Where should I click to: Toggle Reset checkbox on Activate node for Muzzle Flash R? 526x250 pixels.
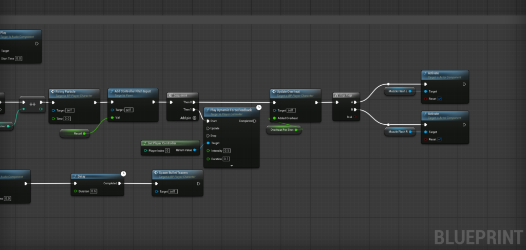[439, 139]
